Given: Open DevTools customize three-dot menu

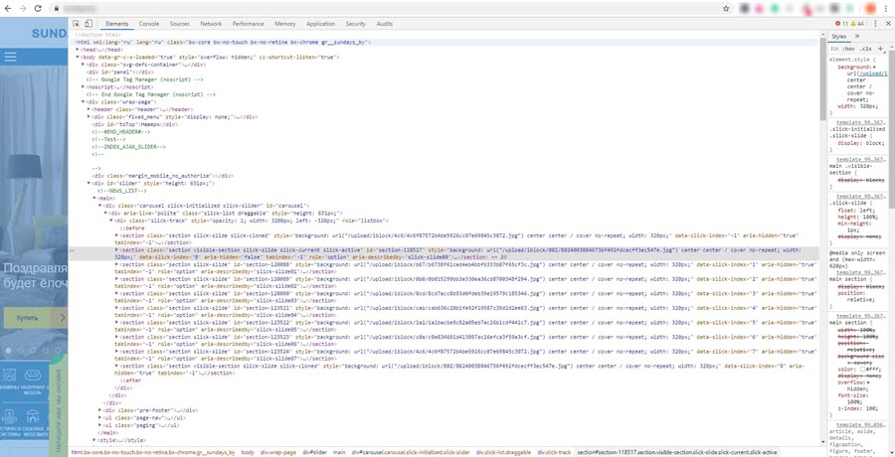Looking at the screenshot, I should pos(875,24).
